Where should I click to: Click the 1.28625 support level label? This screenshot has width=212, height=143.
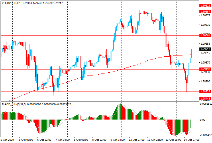[205, 92]
